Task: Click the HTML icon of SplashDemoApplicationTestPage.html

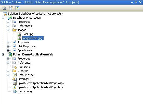Action: (x=15, y=87)
